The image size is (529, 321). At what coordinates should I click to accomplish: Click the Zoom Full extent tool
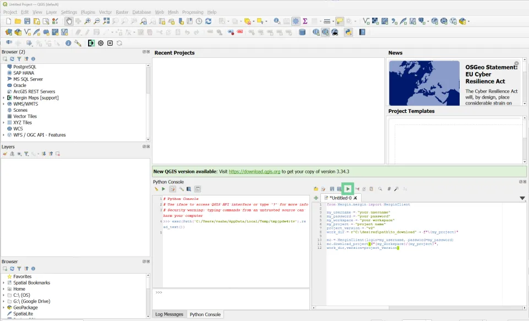[x=106, y=21]
